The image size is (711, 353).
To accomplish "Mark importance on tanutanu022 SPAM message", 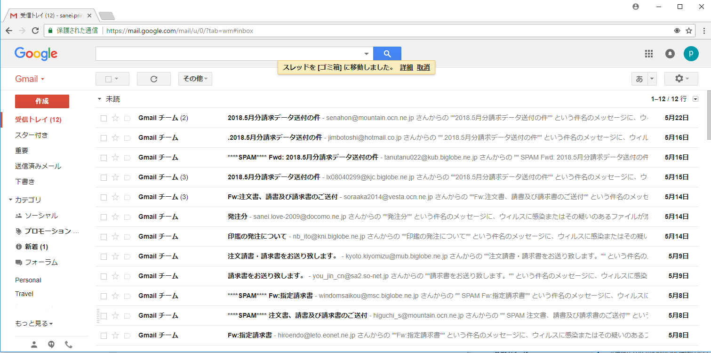I will 127,158.
